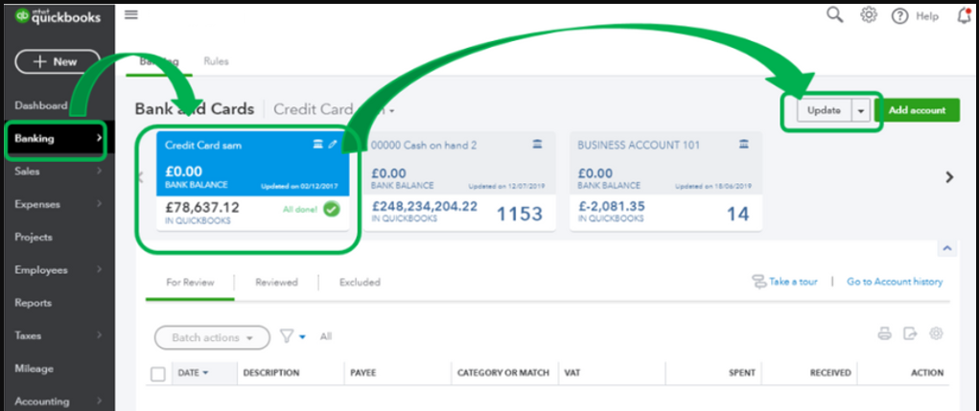Select the 00000 Cash on hand 2 card
Image resolution: width=979 pixels, height=411 pixels.
[459, 181]
